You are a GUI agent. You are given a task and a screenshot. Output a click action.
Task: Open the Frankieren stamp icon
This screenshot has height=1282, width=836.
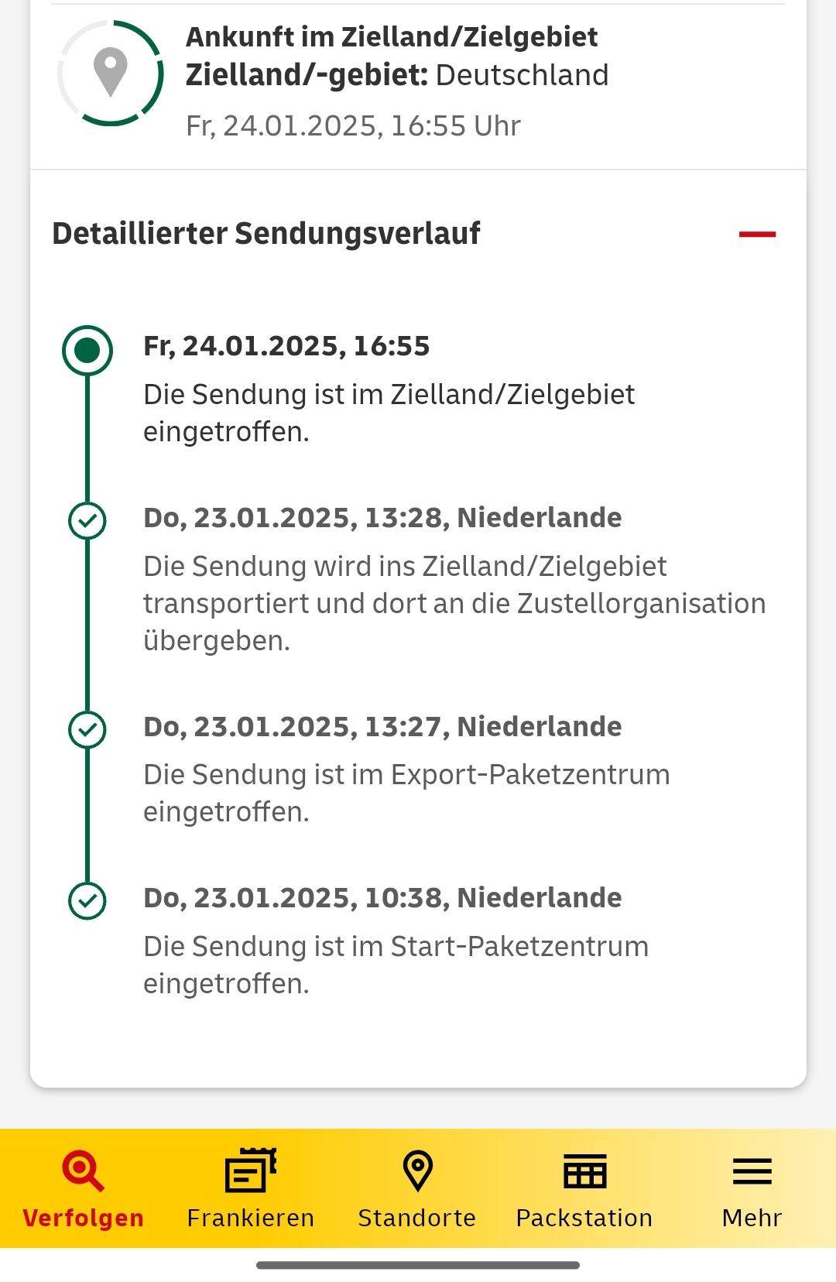[x=251, y=1170]
